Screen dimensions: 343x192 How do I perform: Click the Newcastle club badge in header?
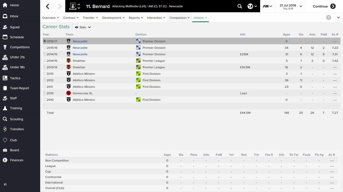coord(73,6)
